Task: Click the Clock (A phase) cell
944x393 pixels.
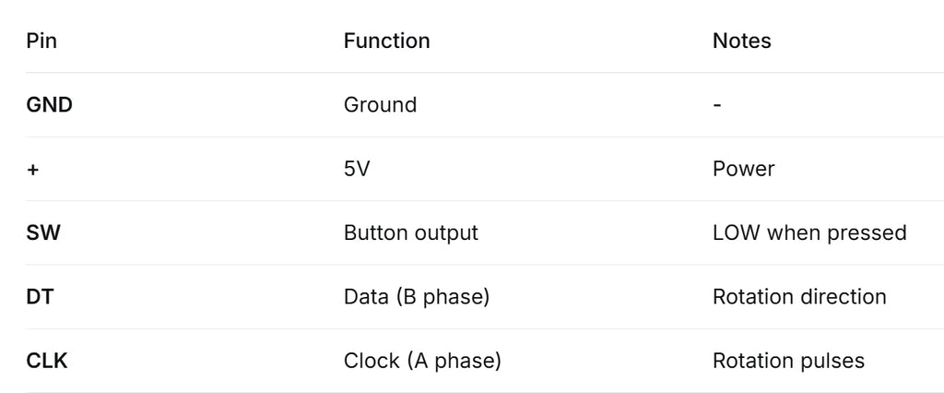Action: (422, 361)
